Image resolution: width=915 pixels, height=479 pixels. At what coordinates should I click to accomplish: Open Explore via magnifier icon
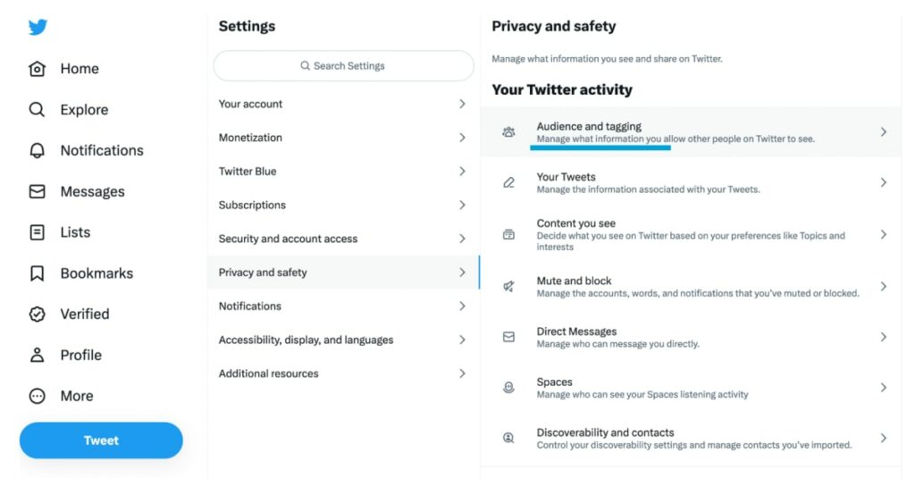(x=37, y=110)
